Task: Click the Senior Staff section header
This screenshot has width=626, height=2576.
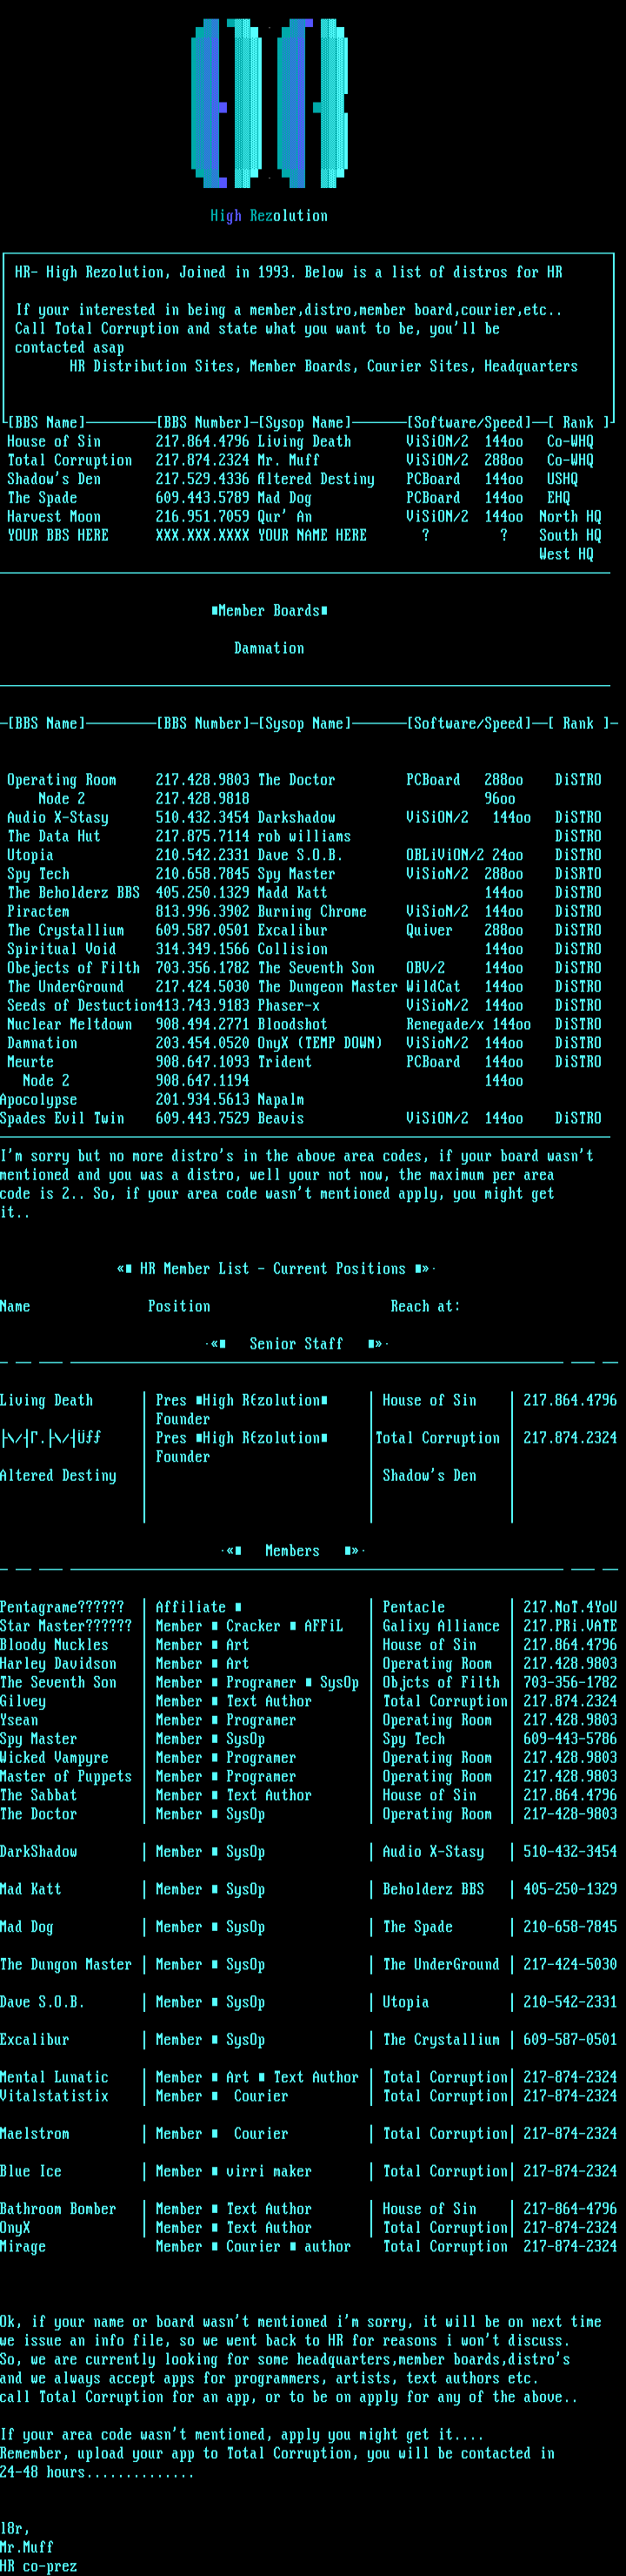Action: coord(296,1344)
